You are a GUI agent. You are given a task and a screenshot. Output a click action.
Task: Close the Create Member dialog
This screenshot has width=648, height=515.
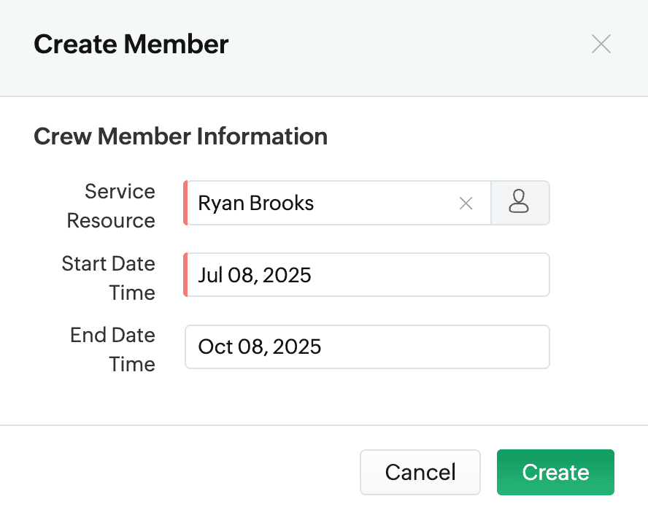(x=601, y=44)
